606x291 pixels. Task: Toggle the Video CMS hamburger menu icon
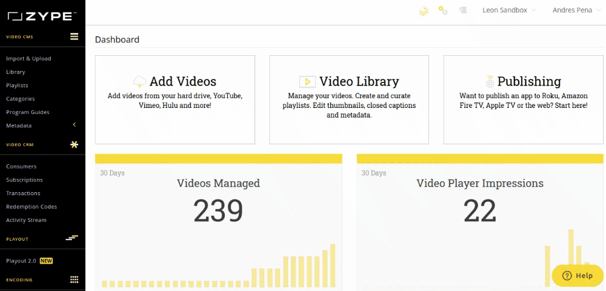coord(74,37)
